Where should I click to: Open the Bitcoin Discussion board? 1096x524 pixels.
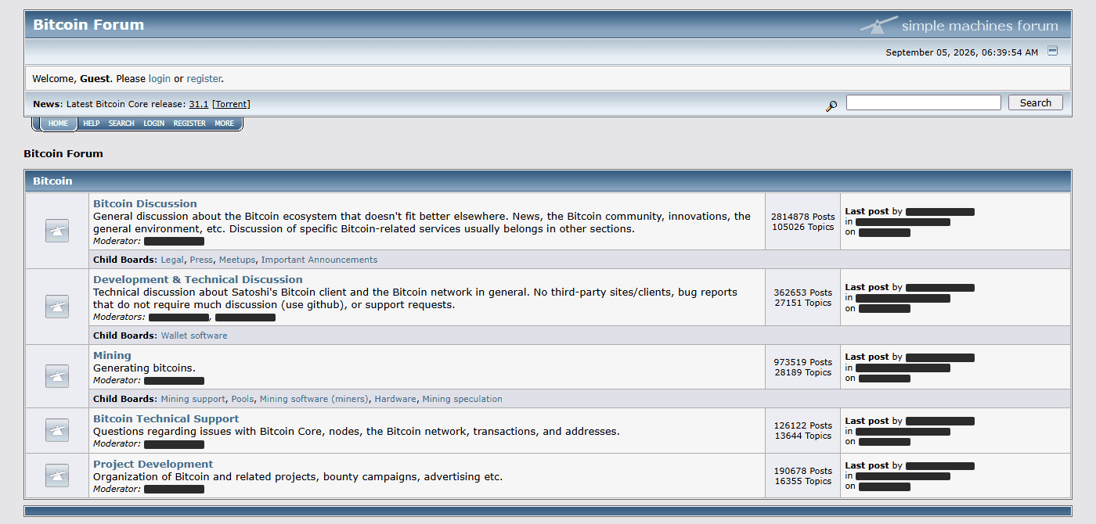(x=145, y=203)
